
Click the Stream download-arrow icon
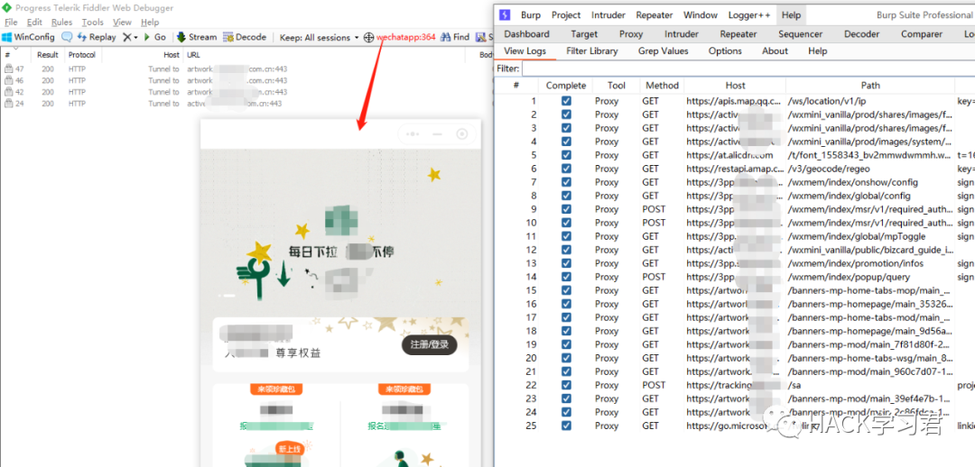coord(181,37)
